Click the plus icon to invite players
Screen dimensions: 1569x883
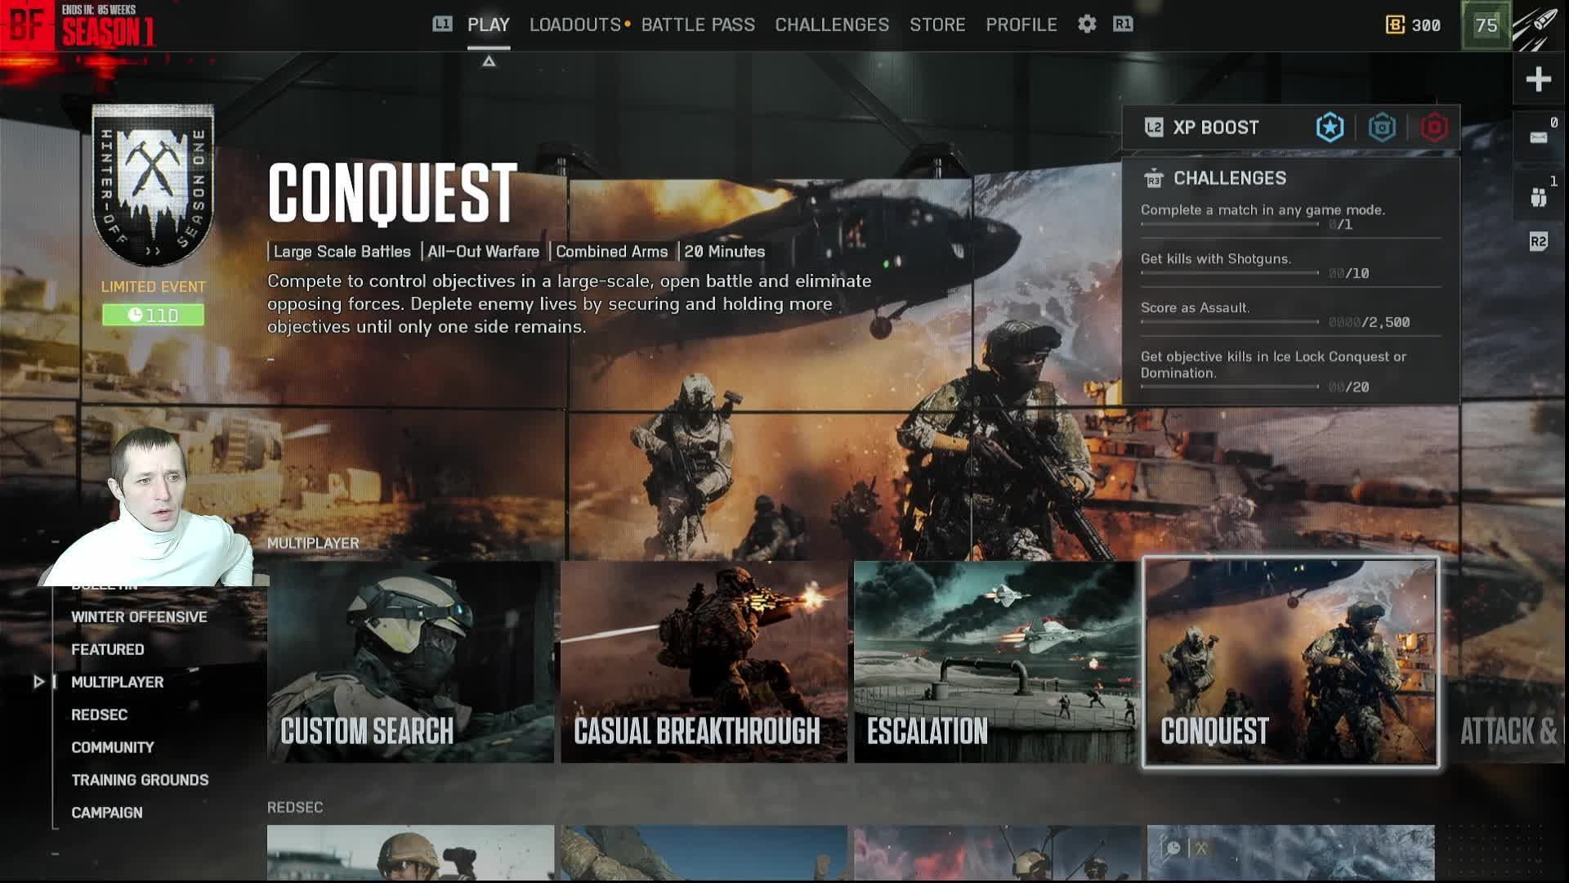[x=1538, y=79]
